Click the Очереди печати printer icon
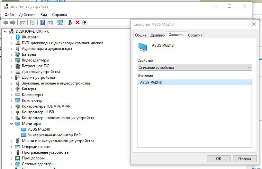This screenshot has height=169, width=262. 18,147
